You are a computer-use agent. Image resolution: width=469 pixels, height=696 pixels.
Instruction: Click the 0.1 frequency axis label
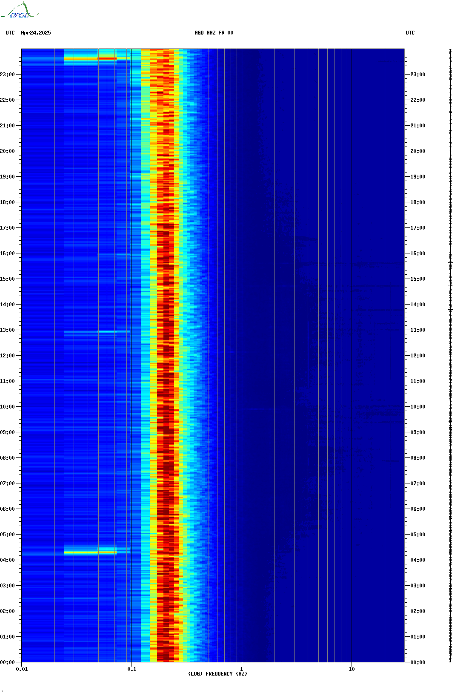pos(132,669)
